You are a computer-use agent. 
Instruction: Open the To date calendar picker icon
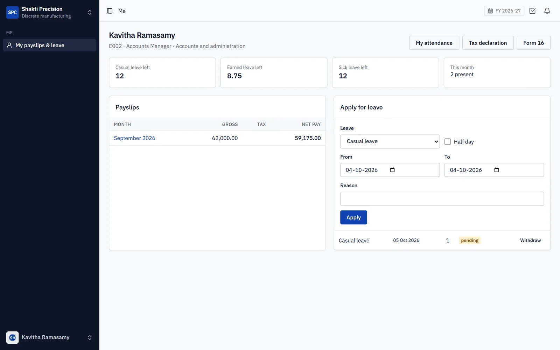(496, 170)
